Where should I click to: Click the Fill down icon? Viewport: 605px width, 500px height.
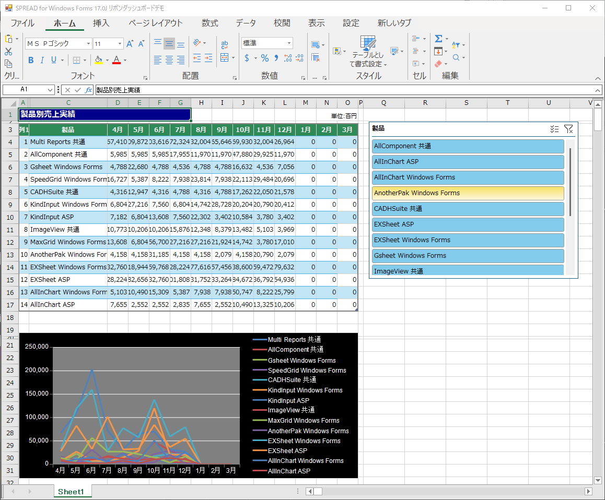(438, 51)
